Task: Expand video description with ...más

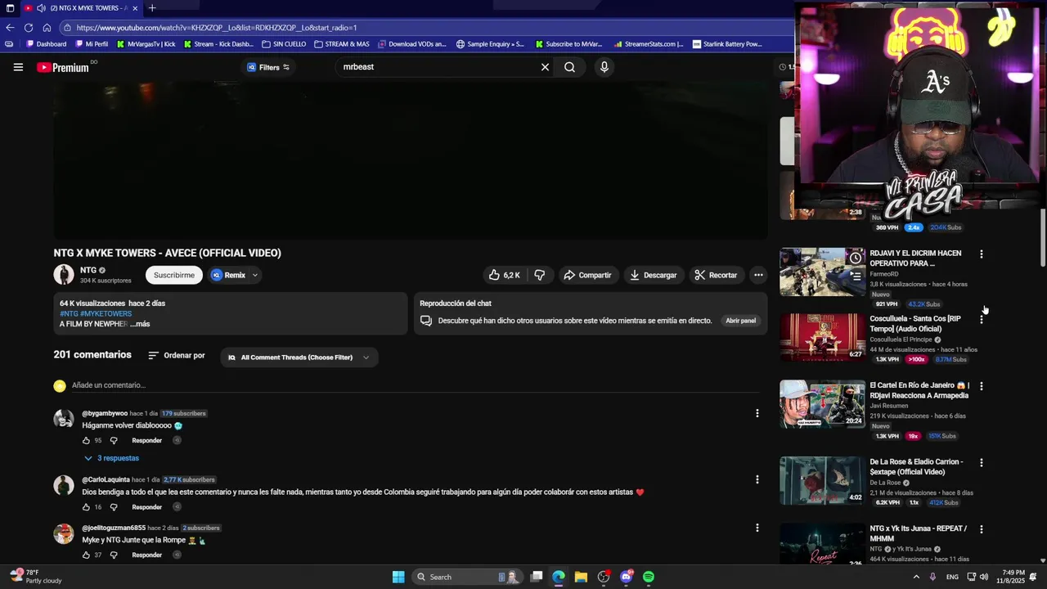Action: point(140,324)
